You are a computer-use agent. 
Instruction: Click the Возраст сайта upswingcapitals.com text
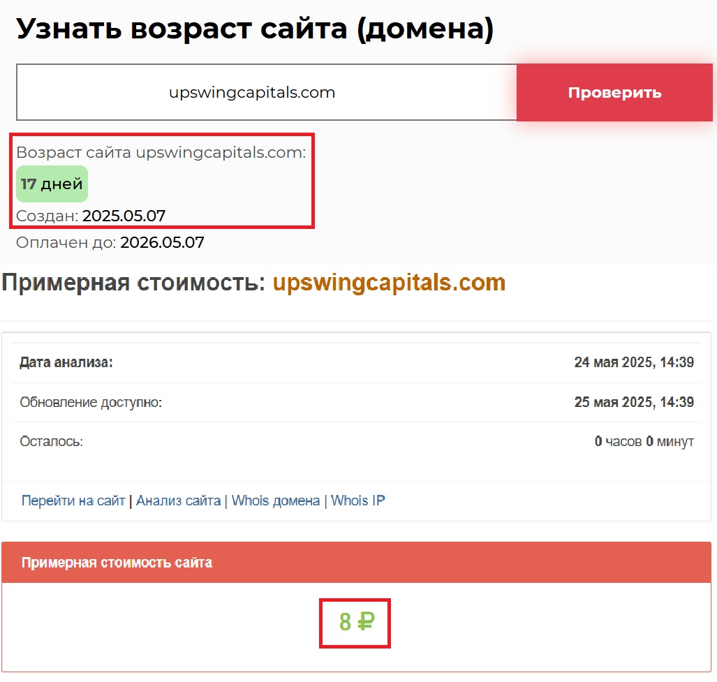pyautogui.click(x=161, y=153)
